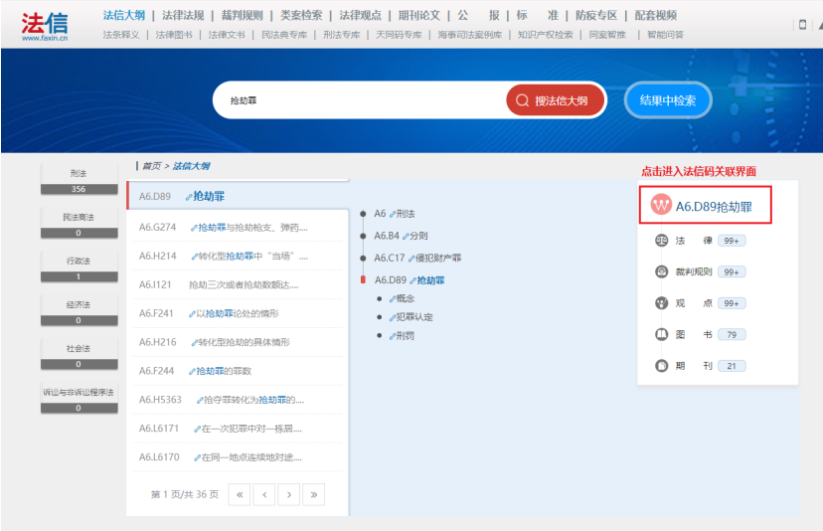Open 防疫专区 top menu
Image resolution: width=823 pixels, height=531 pixels.
596,15
